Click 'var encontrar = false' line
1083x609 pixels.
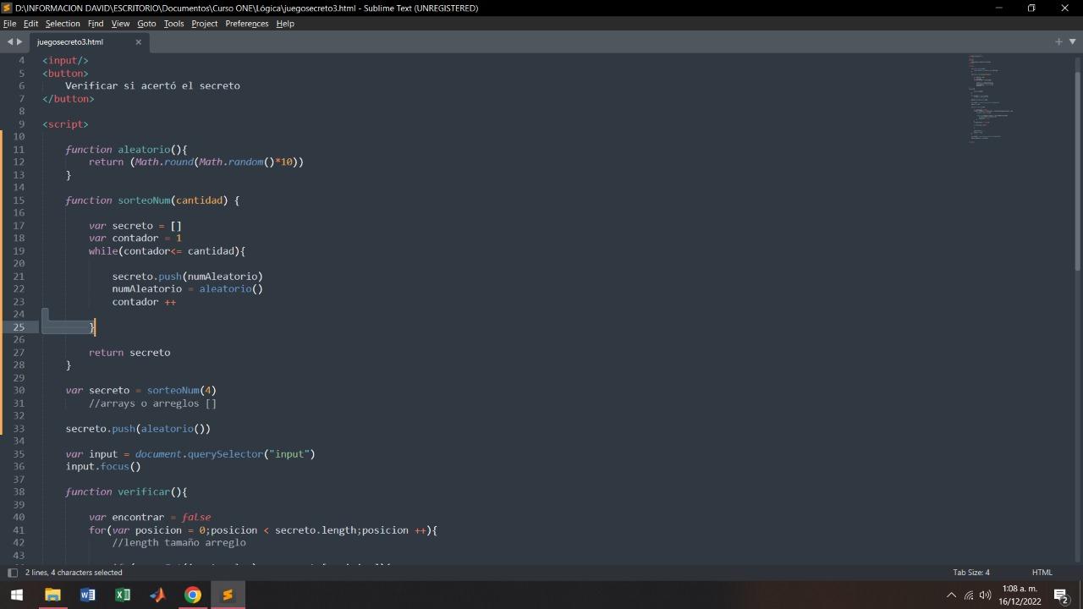pos(150,518)
